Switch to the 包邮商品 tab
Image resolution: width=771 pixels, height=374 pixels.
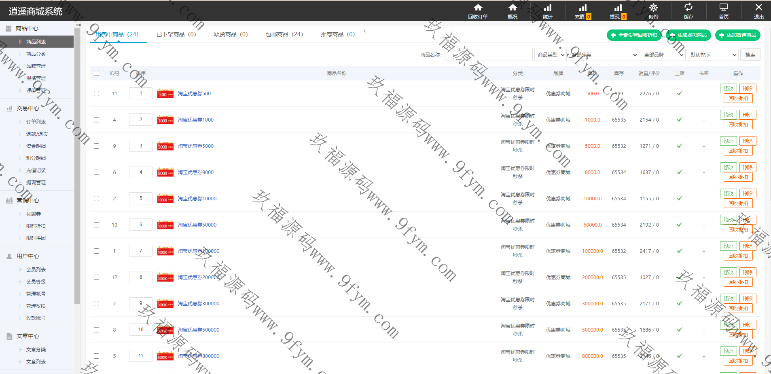point(284,35)
